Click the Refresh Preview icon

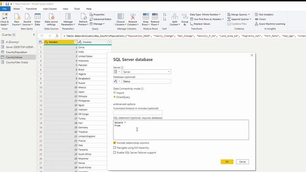coord(83,19)
